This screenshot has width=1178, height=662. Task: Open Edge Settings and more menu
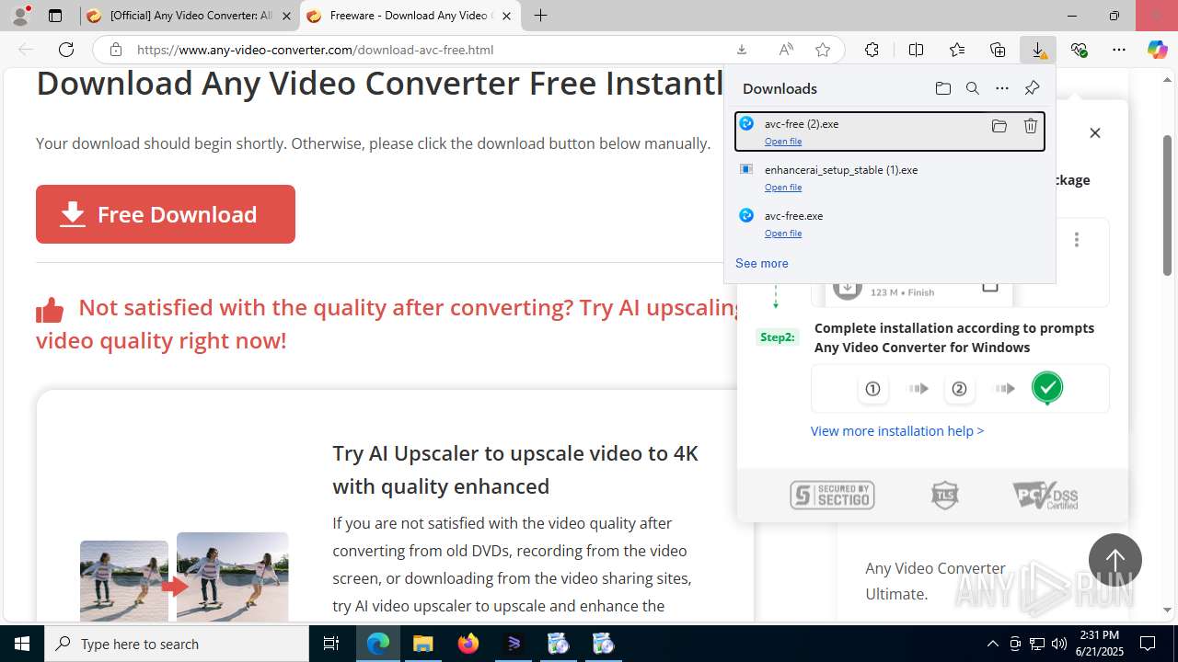[x=1119, y=50]
